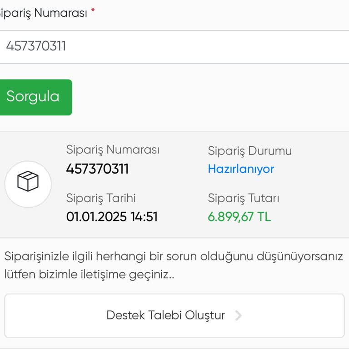Select the Hazırlanıyor order status text
349x349 pixels.
241,169
